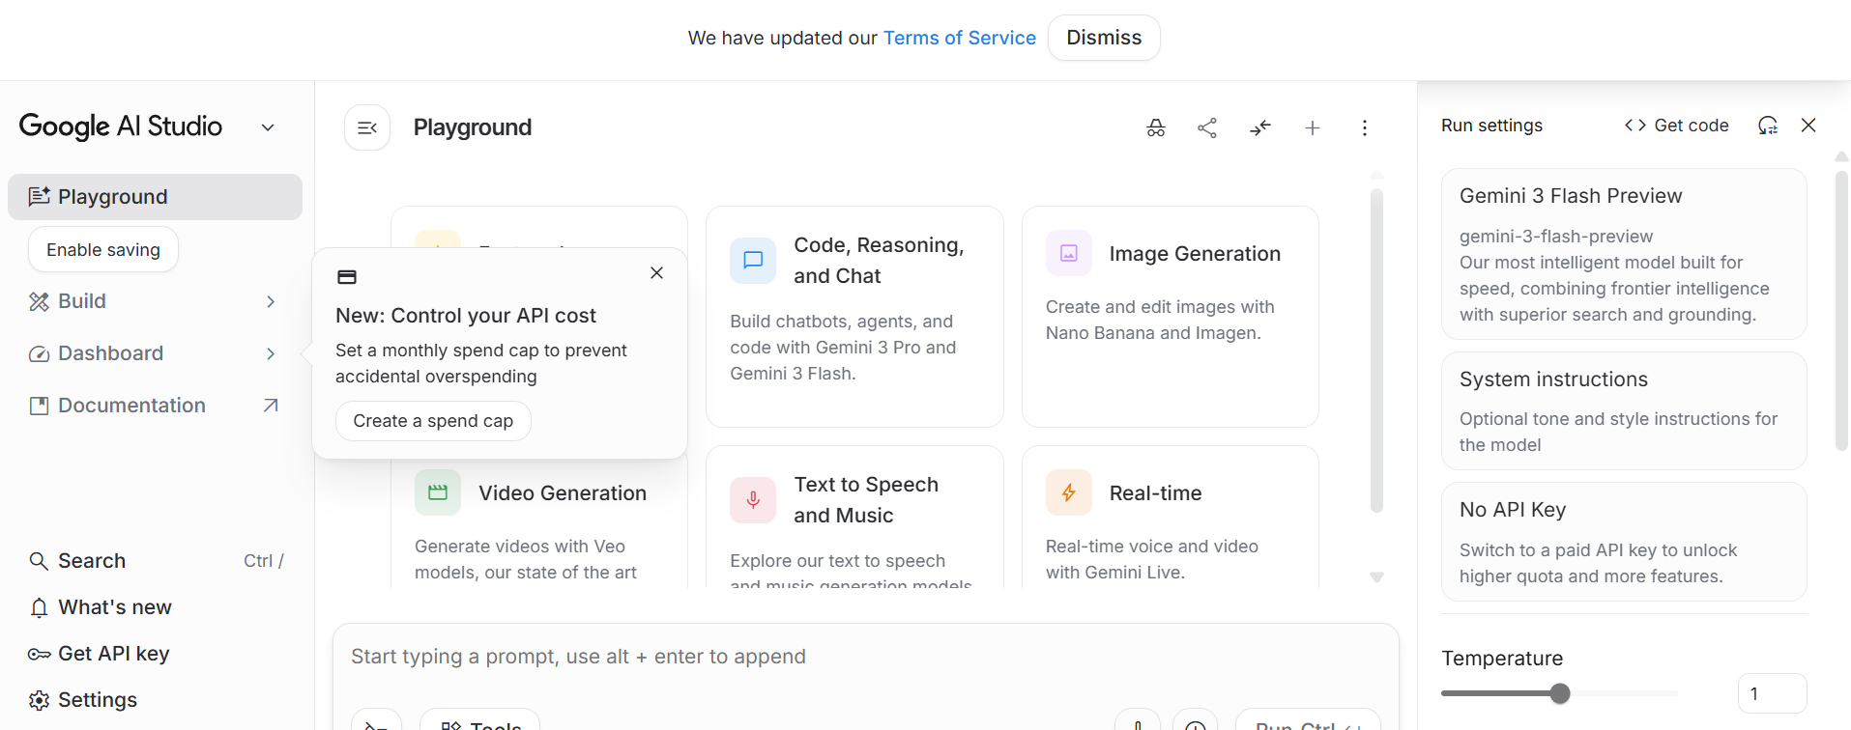Open the No API Key card
This screenshot has width=1851, height=730.
click(x=1624, y=542)
